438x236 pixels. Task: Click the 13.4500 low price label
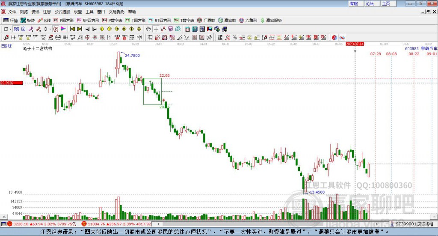317,192
